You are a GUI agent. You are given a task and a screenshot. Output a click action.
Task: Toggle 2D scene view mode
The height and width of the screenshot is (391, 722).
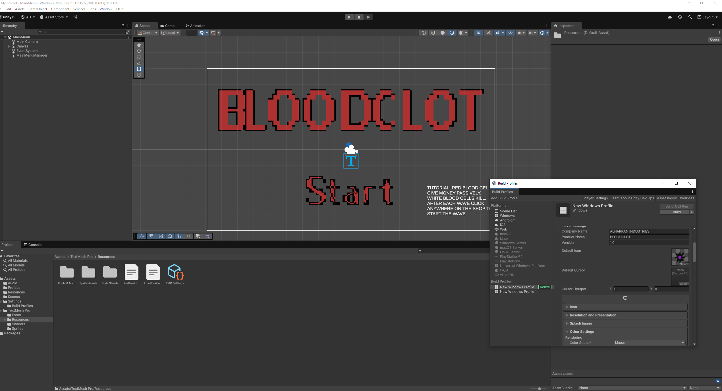pyautogui.click(x=478, y=33)
